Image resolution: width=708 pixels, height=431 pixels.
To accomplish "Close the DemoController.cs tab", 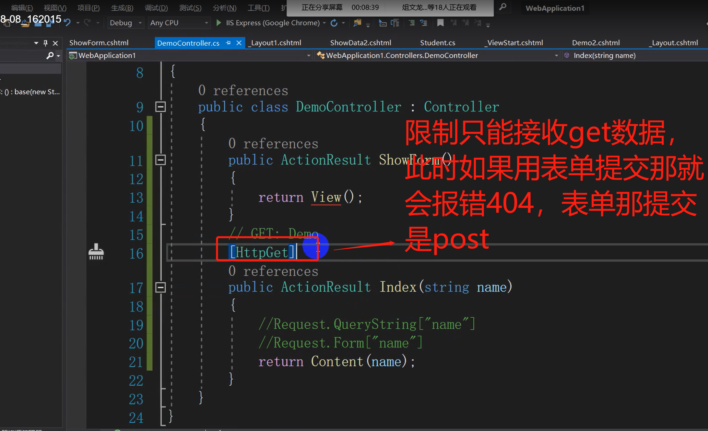I will tap(239, 43).
